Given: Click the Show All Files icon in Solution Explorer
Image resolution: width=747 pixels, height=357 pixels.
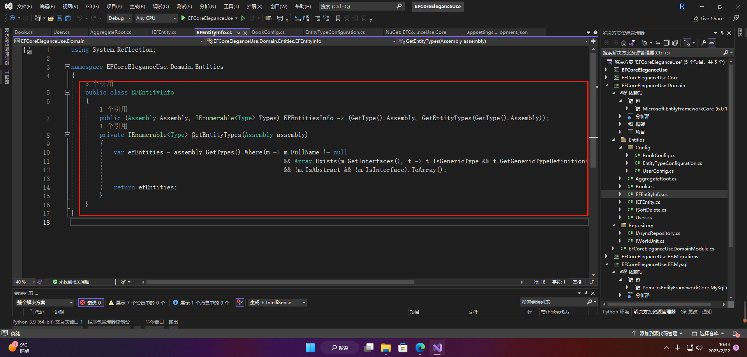Looking at the screenshot, I should click(x=675, y=43).
